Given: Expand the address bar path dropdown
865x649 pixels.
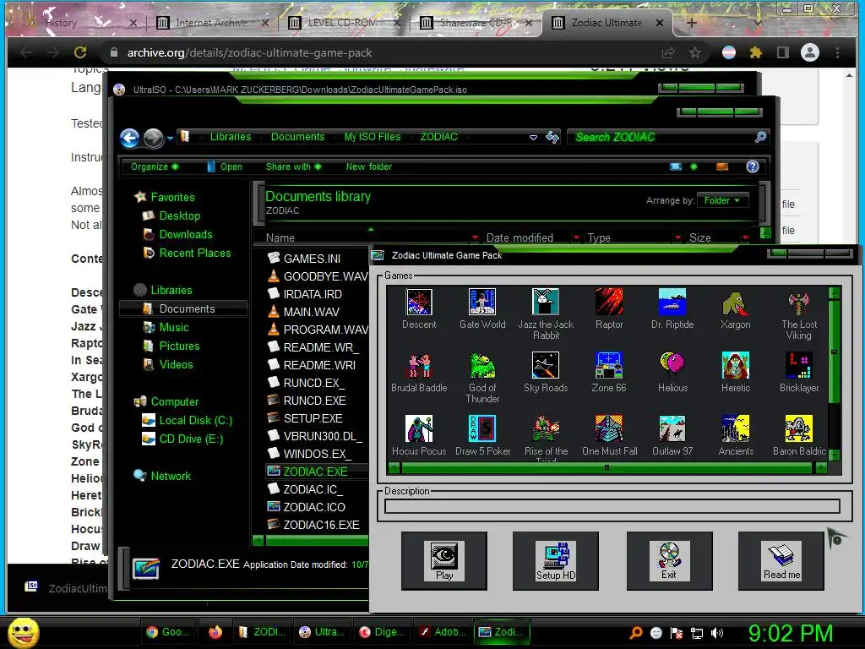Looking at the screenshot, I should (x=534, y=138).
